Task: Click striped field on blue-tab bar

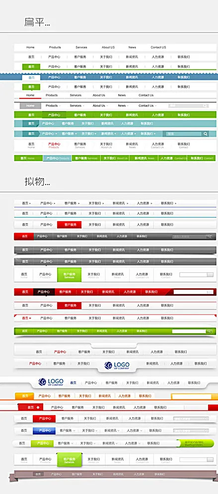Action: tap(191, 431)
